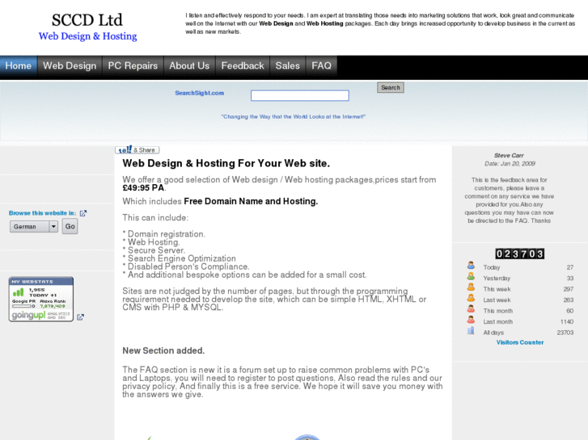
Task: Open the Visitors Counter link
Action: pyautogui.click(x=520, y=342)
